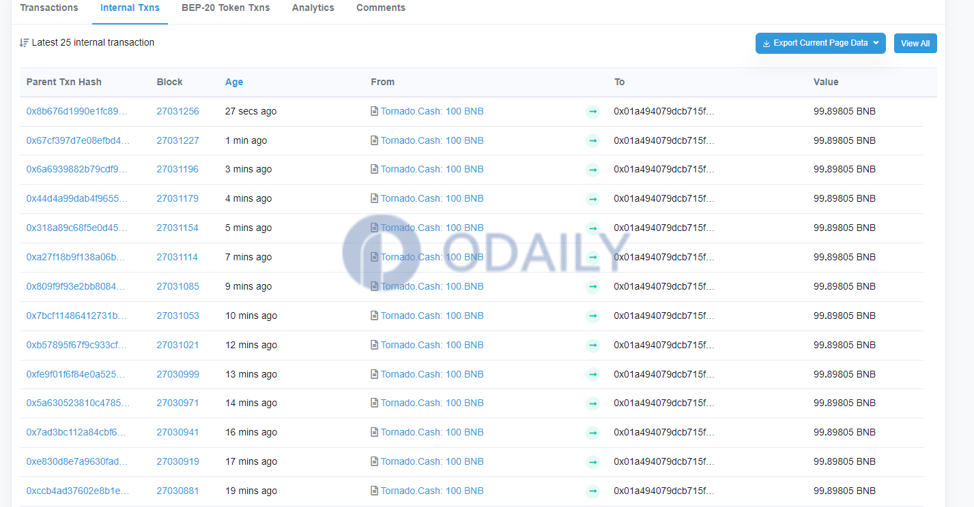Open parent txn hash 0x5a630523810c4785

[x=78, y=403]
